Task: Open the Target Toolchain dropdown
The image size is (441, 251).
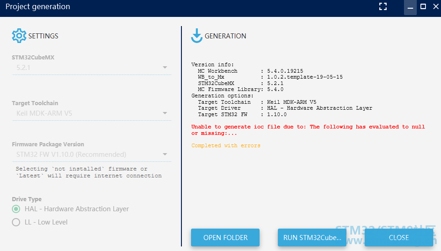Action: pyautogui.click(x=91, y=113)
